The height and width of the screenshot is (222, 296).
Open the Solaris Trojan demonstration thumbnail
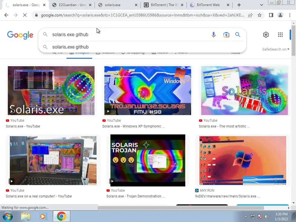(148, 160)
